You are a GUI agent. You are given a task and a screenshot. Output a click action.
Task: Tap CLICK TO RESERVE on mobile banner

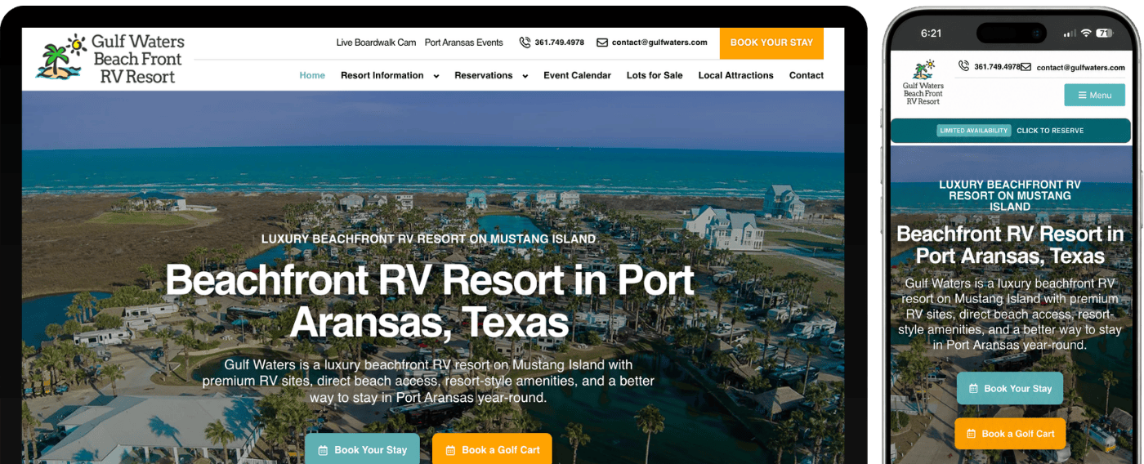(x=1050, y=131)
